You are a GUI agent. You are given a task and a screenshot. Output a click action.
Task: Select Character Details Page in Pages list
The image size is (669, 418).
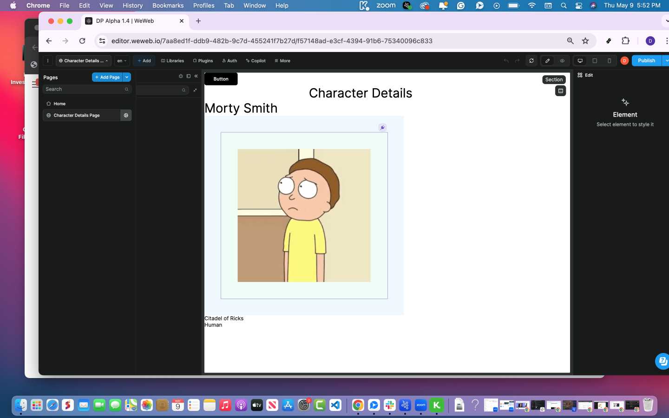click(81, 115)
